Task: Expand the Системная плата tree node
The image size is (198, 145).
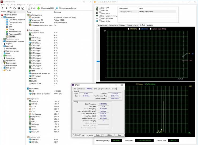Action: click(x=2, y=39)
